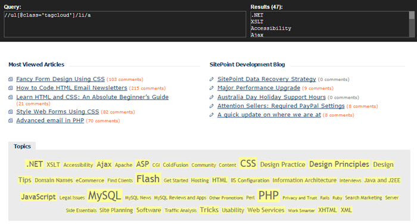Image resolution: width=417 pixels, height=224 pixels.
Task: Open Australia Day Holiday Support Hours post
Action: click(x=272, y=97)
